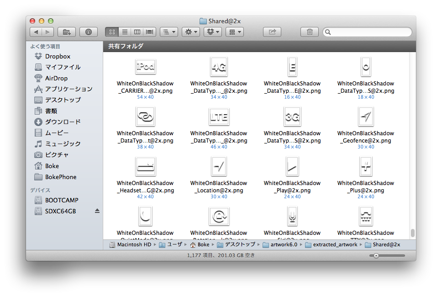Open マイファイル in the sidebar

pyautogui.click(x=58, y=67)
